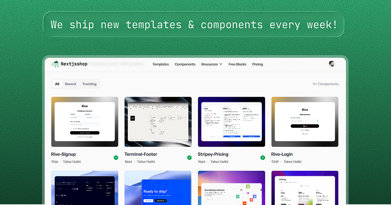
Task: Click the verified badge for Stripey-Pricing
Action: (x=263, y=158)
